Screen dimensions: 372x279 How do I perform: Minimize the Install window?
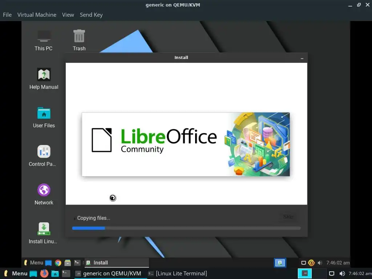tap(302, 58)
